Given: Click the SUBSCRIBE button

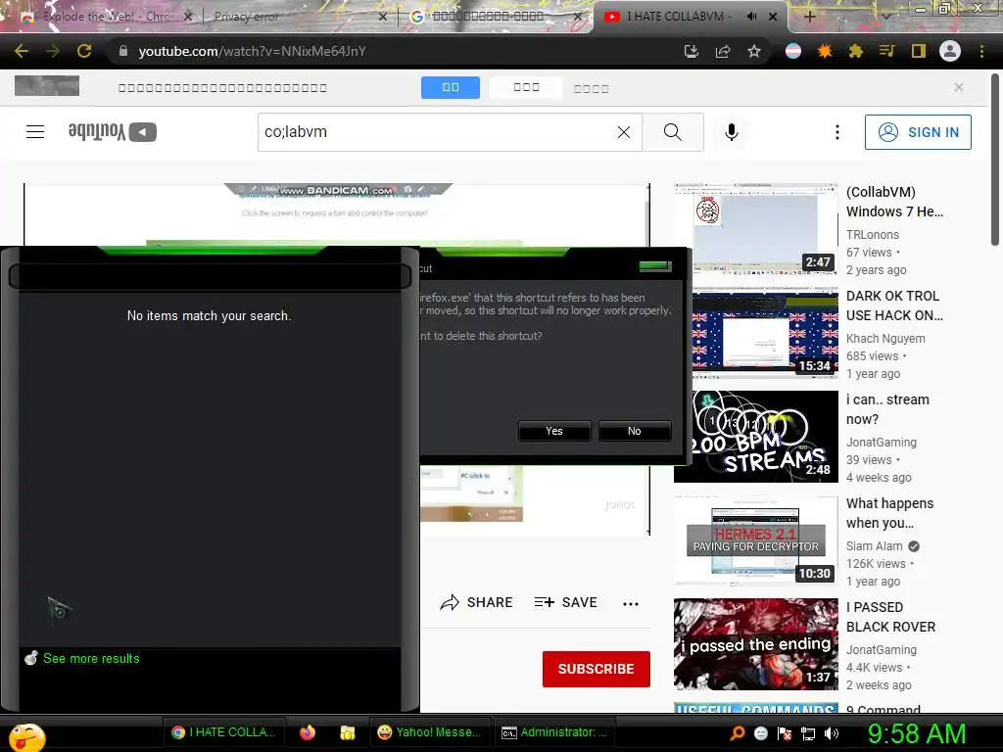Looking at the screenshot, I should click(x=597, y=669).
